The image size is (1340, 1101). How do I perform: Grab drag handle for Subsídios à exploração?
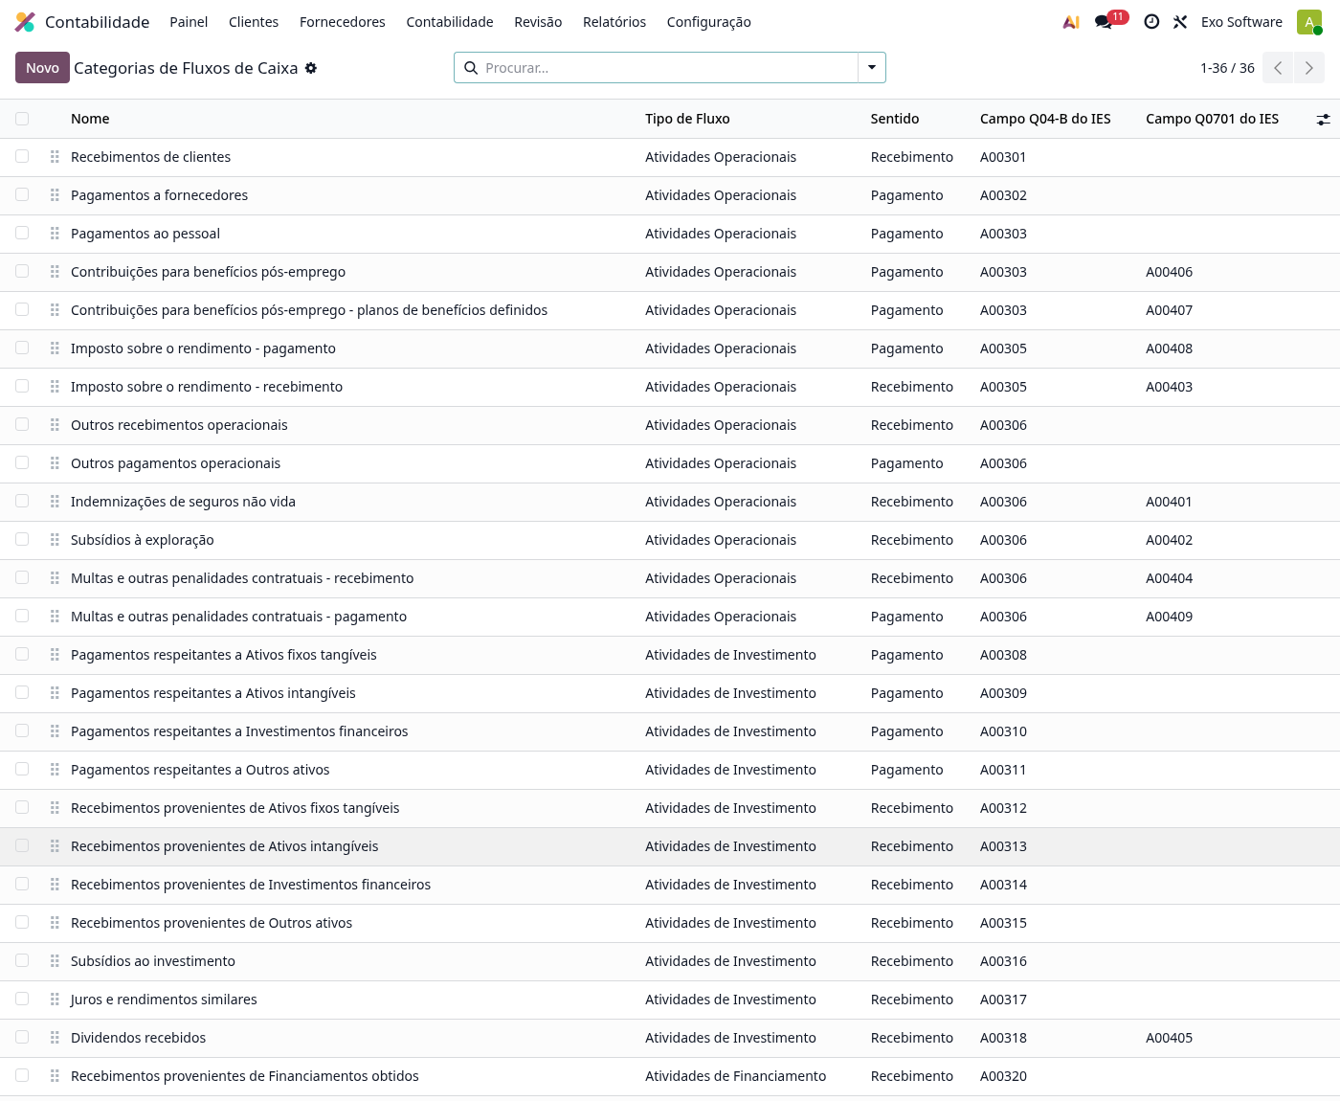[x=55, y=540]
